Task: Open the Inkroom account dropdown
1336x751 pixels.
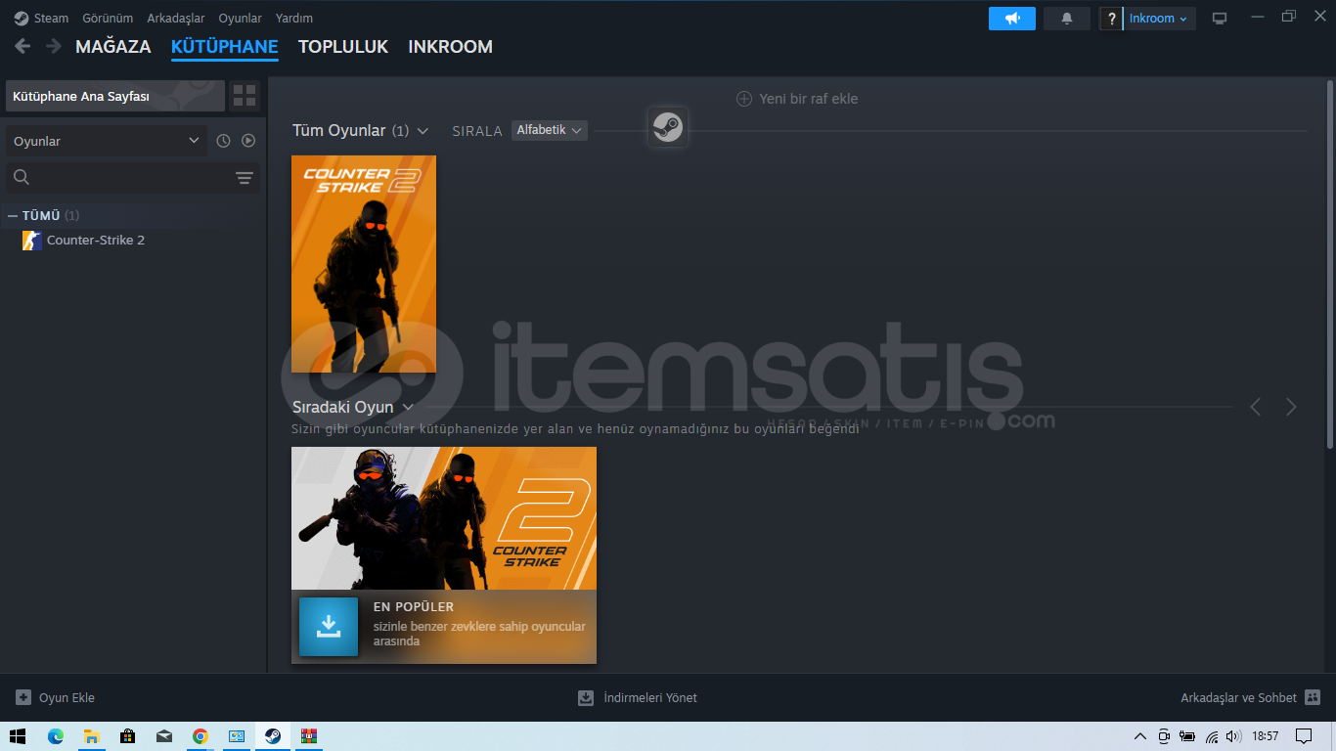Action: point(1159,19)
